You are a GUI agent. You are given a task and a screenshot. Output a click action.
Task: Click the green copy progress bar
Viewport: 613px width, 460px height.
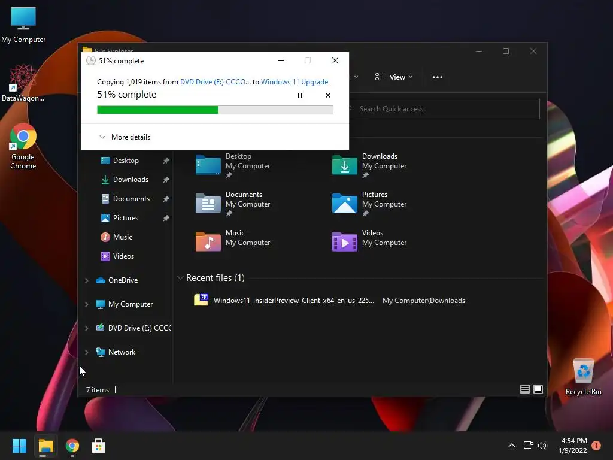click(215, 110)
